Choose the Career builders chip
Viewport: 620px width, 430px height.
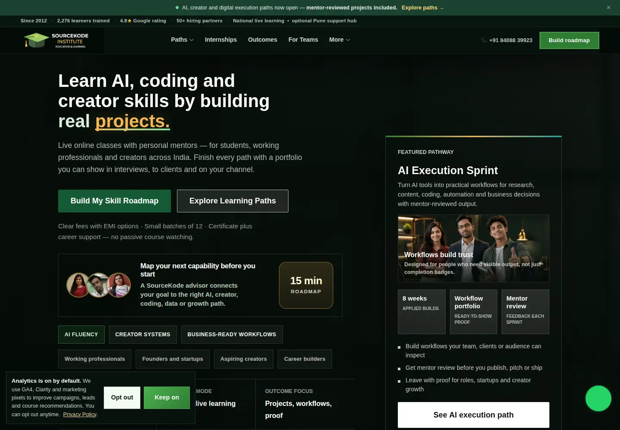tap(305, 359)
